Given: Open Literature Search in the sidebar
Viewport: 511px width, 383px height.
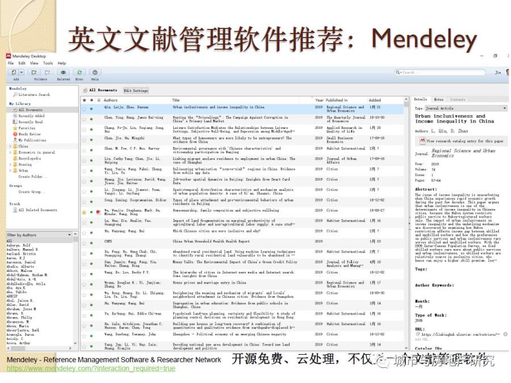Looking at the screenshot, I should pos(32,95).
